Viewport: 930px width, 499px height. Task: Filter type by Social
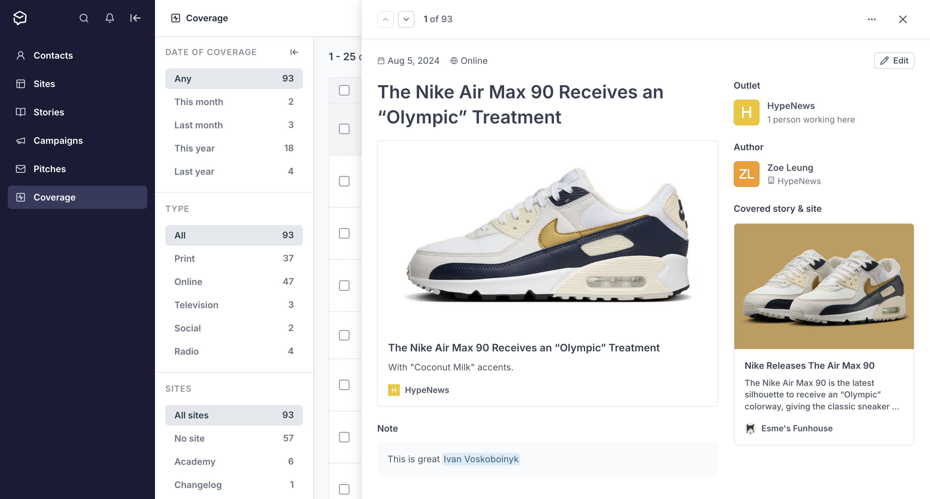[x=234, y=328]
